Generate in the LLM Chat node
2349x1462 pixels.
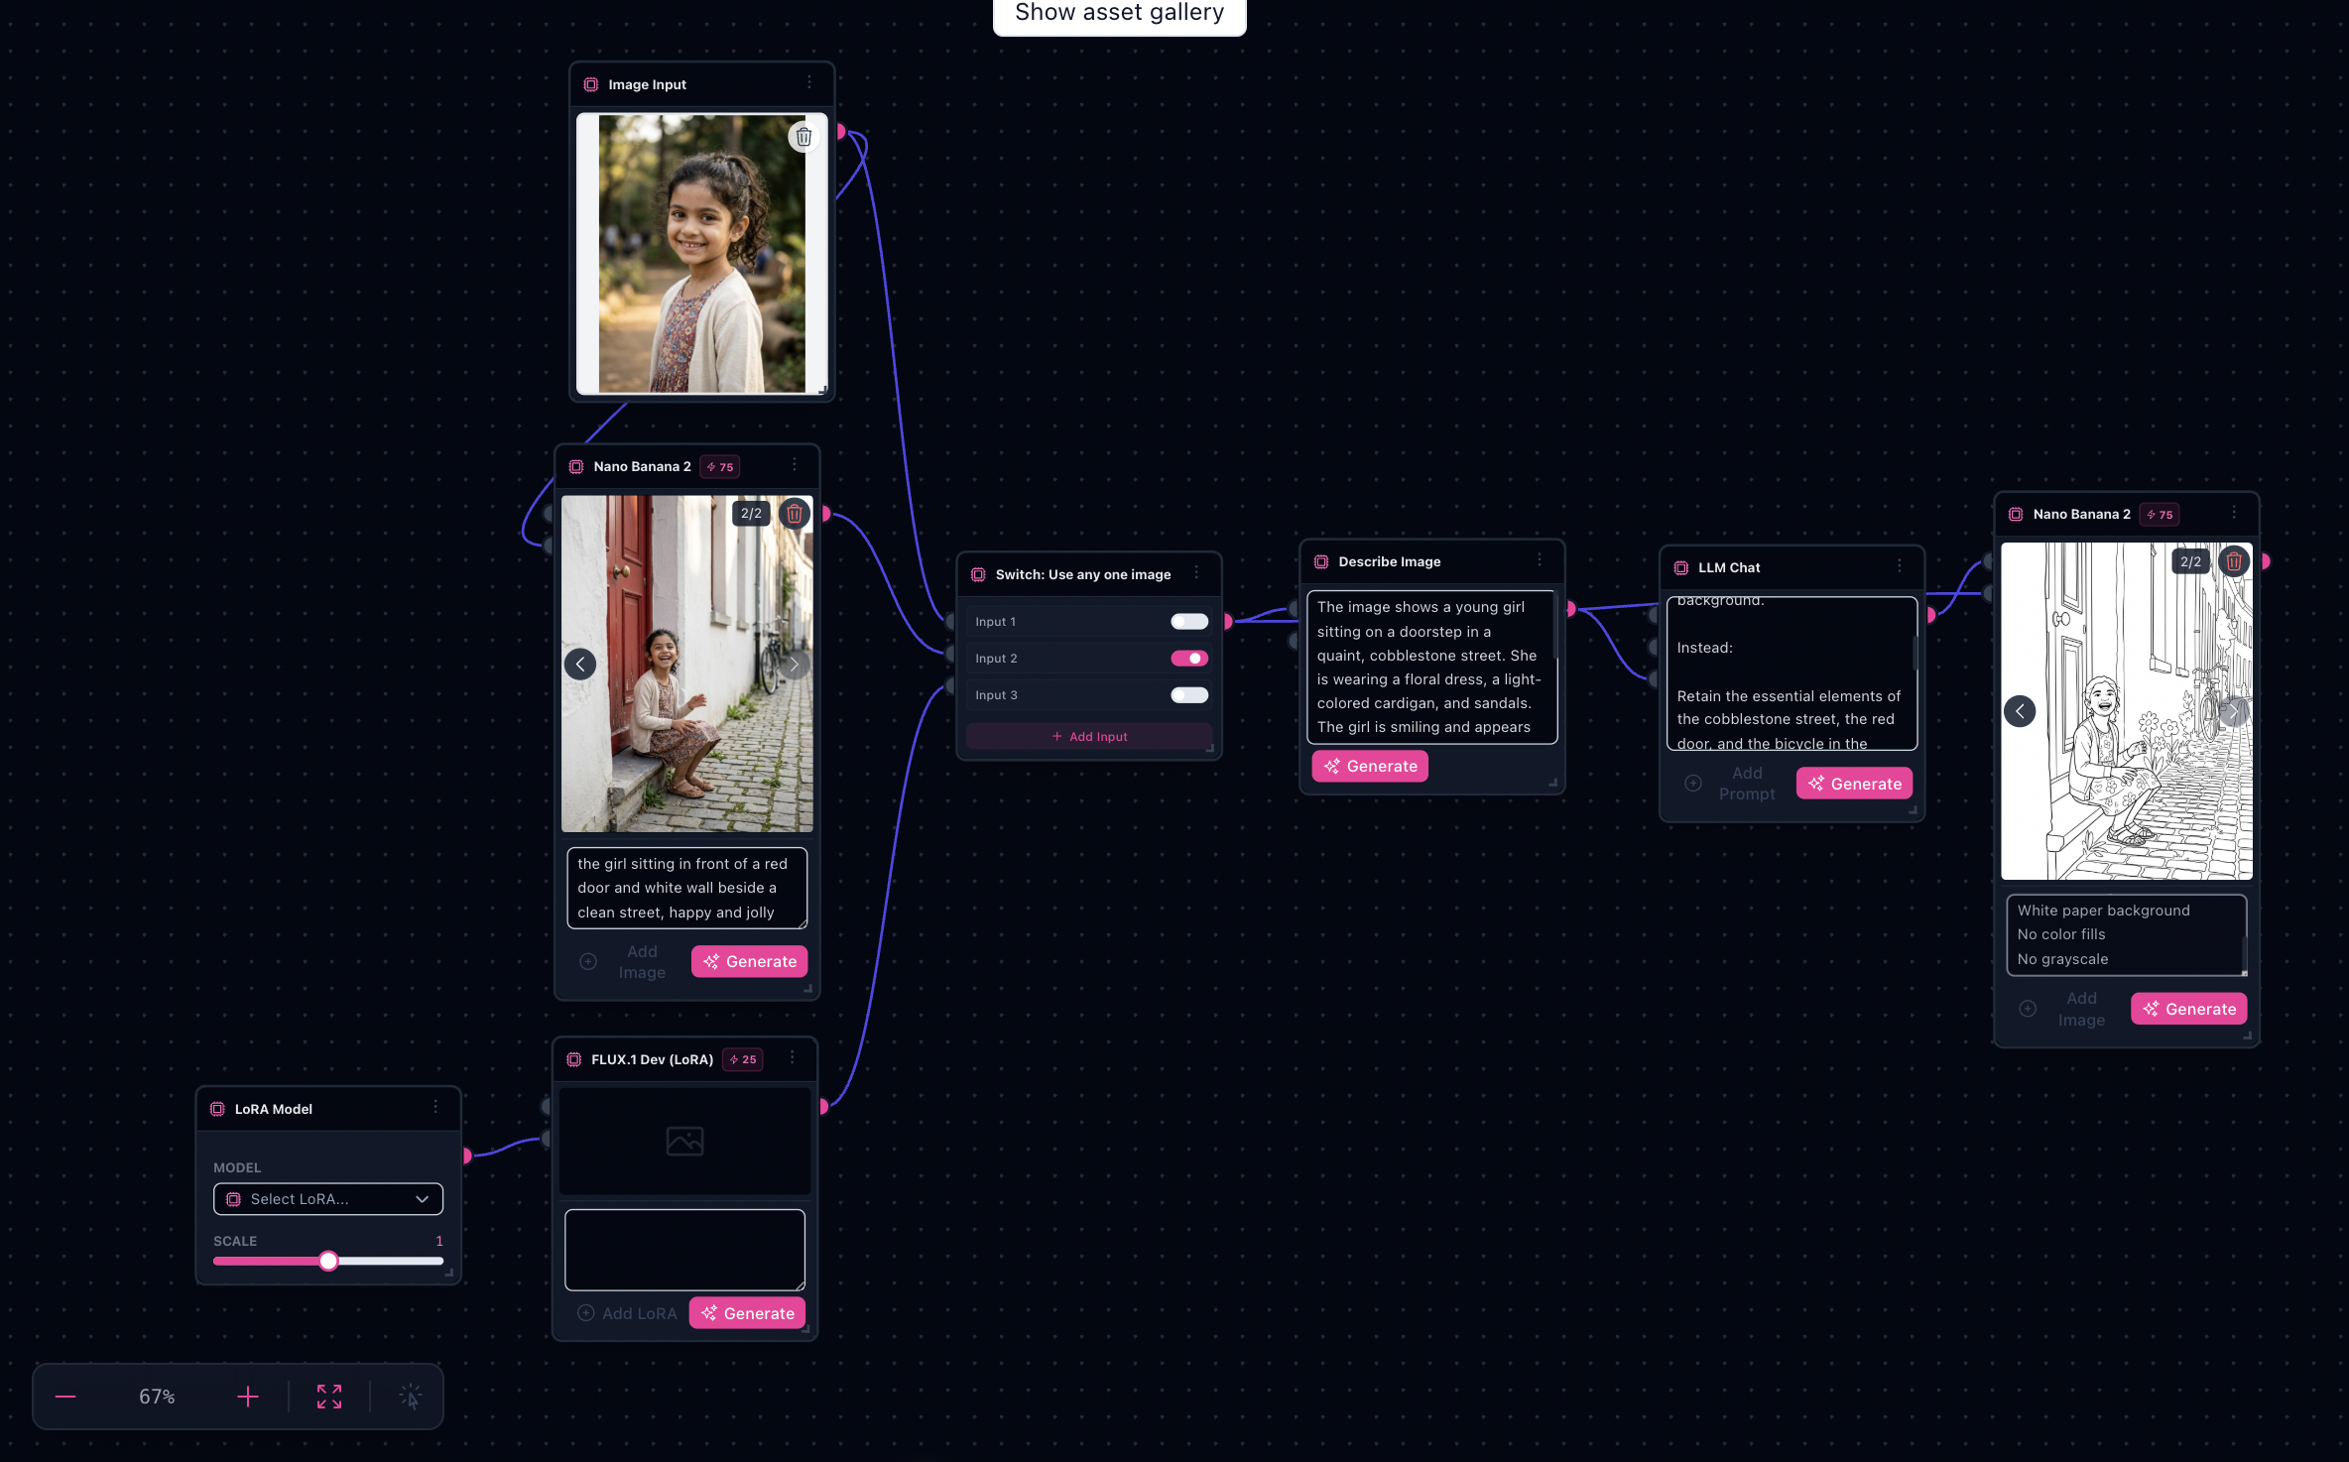coord(1854,784)
